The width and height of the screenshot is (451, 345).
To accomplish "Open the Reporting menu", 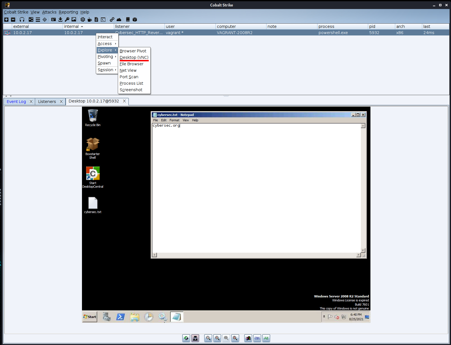I will point(68,12).
